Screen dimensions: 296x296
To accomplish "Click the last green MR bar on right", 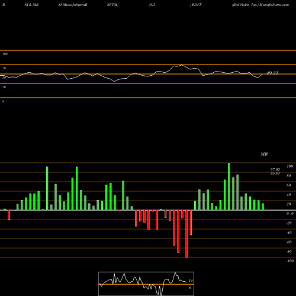I will coord(263,207).
